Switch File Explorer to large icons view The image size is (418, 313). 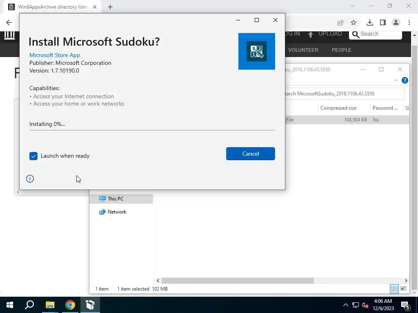[x=403, y=289]
